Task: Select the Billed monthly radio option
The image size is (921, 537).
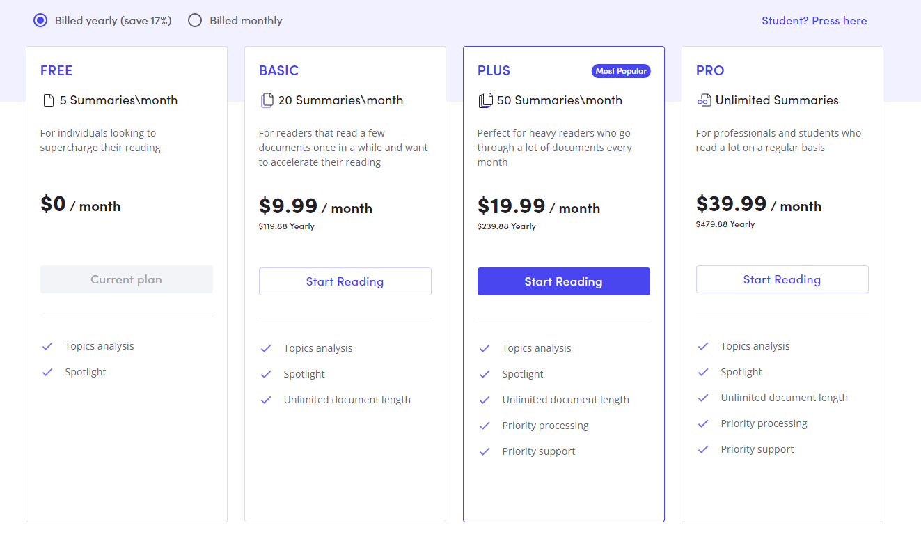Action: point(195,20)
